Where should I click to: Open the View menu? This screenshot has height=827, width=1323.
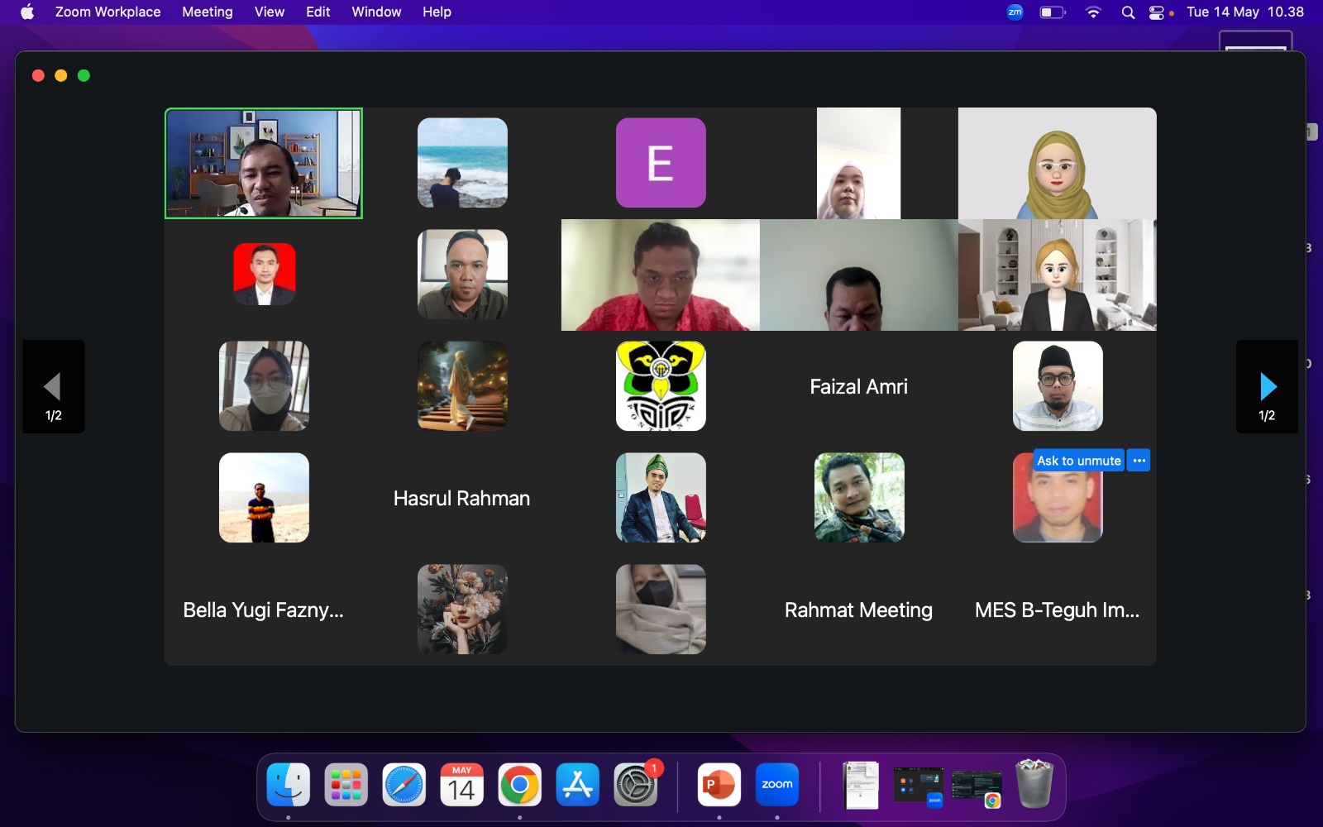[x=269, y=12]
